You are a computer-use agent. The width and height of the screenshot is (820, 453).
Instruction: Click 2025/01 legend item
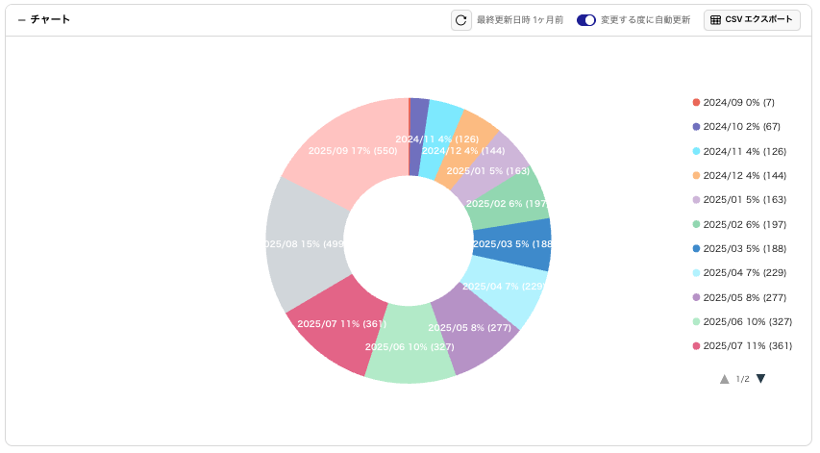744,200
